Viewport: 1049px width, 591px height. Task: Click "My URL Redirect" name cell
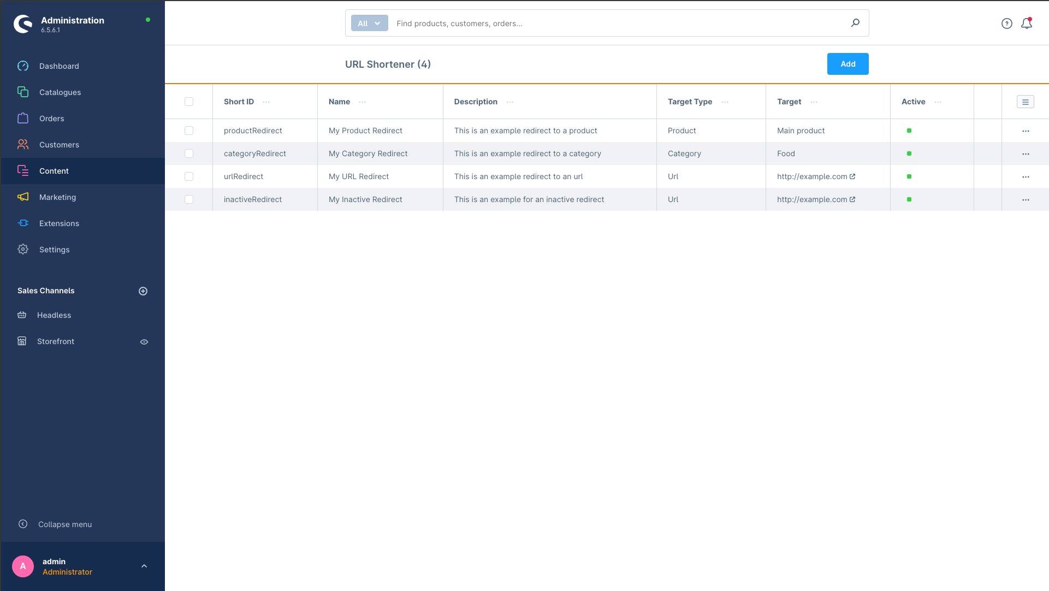tap(359, 176)
